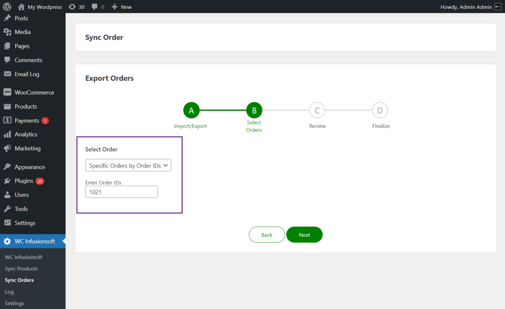The height and width of the screenshot is (309, 505).
Task: Open the updates icon showing 30
Action: click(72, 7)
